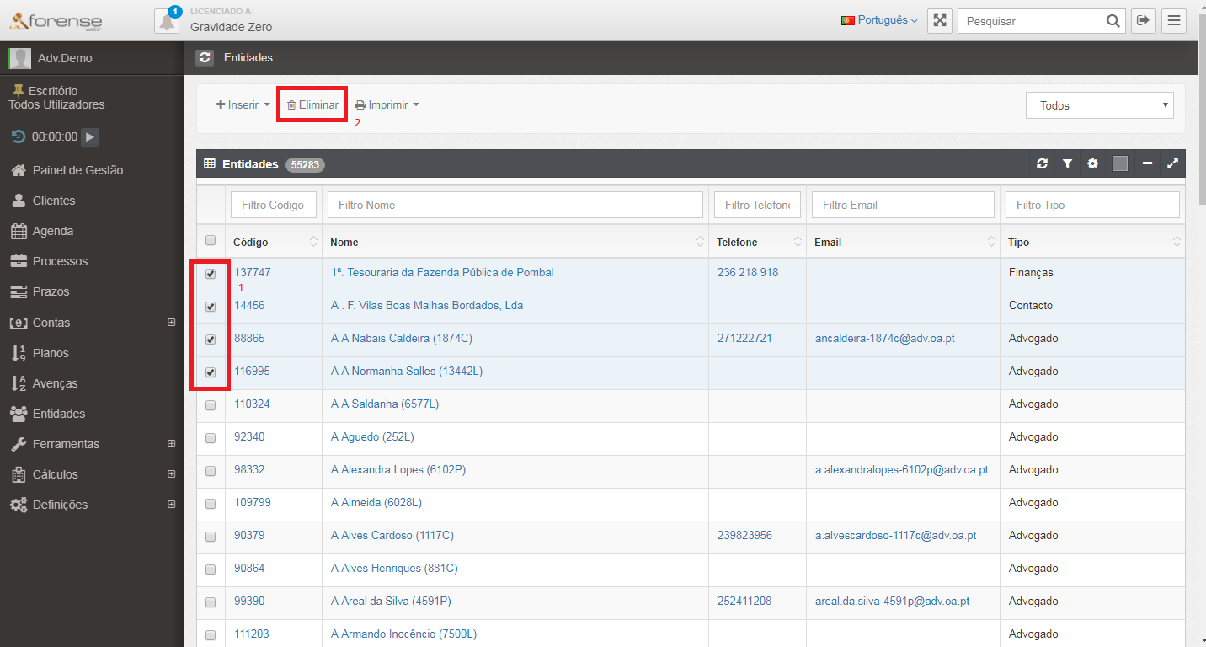This screenshot has width=1206, height=647.
Task: Click the Forense logo
Action: point(56,21)
